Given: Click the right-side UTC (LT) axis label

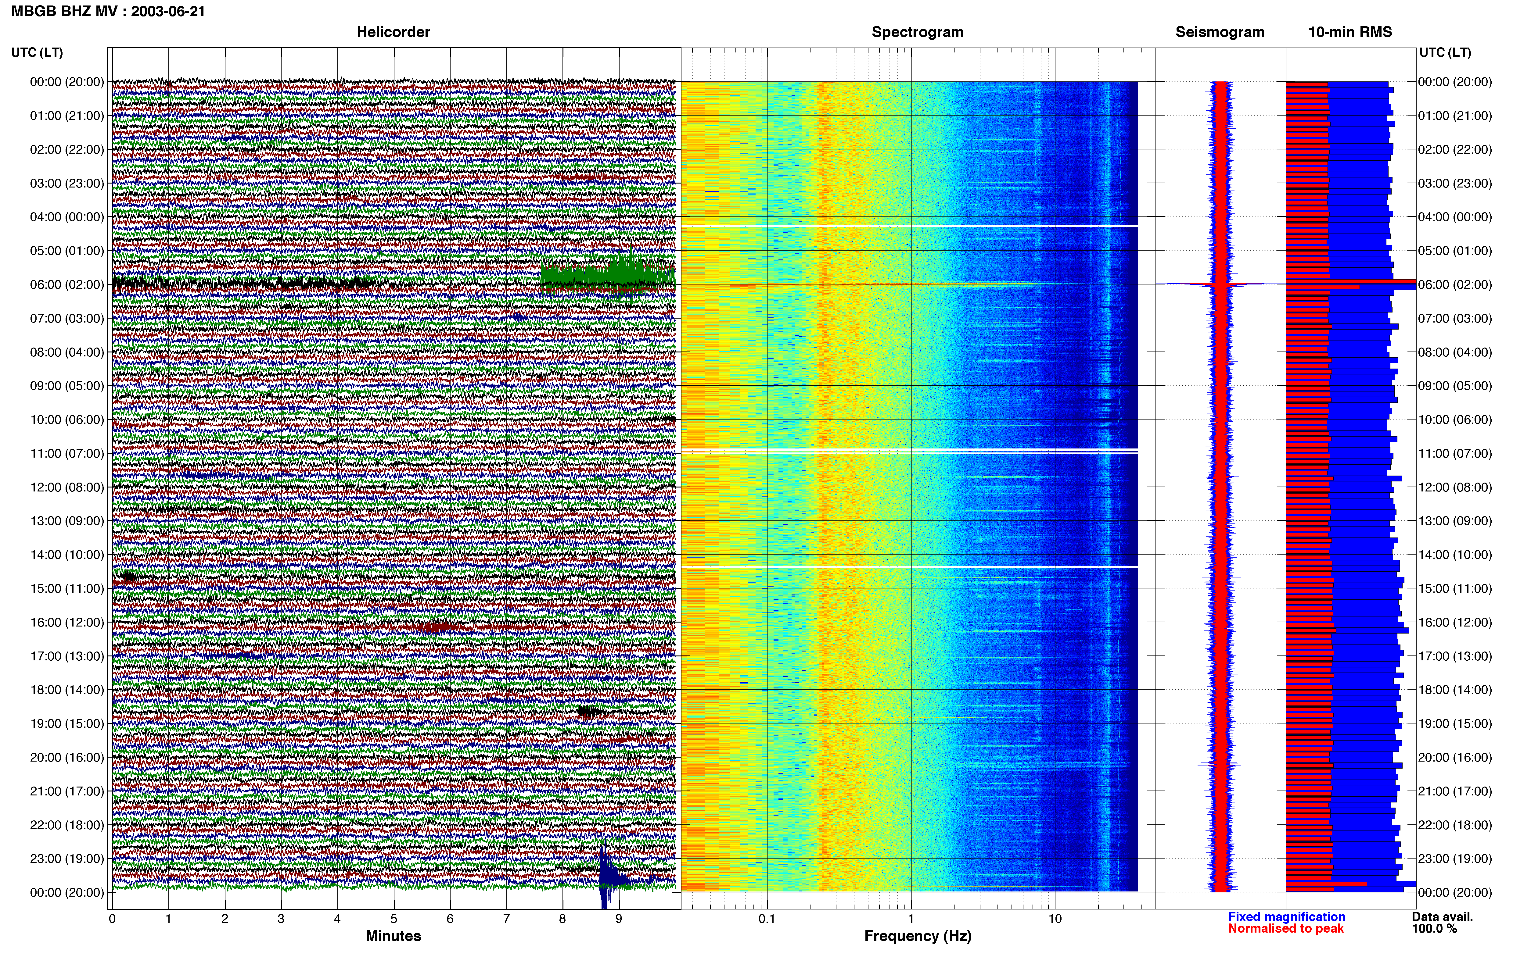Looking at the screenshot, I should [1445, 52].
